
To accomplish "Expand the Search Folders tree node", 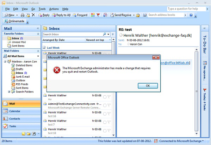I will (x=9, y=92).
